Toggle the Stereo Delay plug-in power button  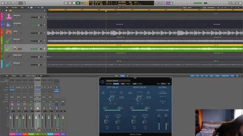pos(102,82)
